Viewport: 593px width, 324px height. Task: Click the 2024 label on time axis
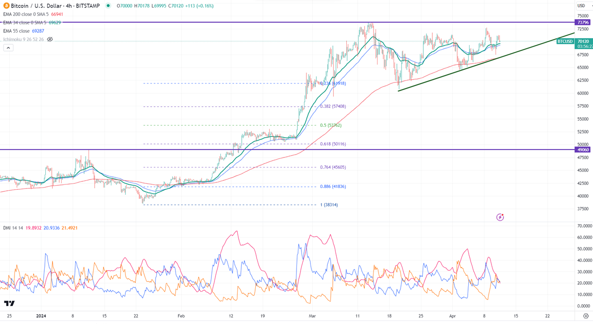click(41, 316)
